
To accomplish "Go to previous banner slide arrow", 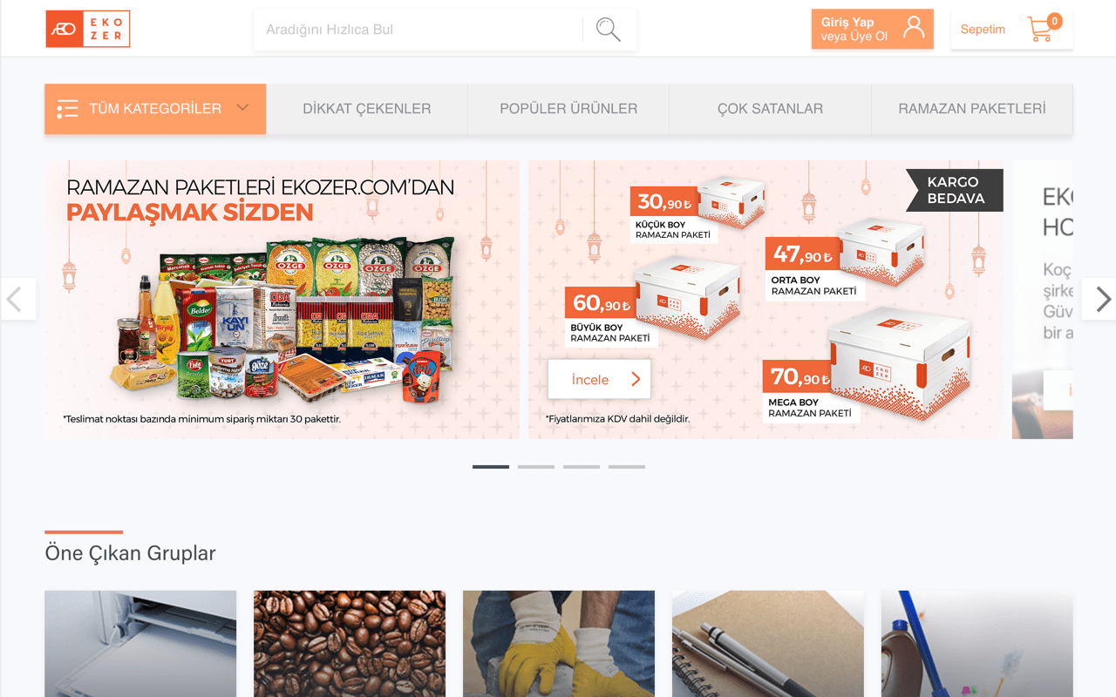I will coord(17,299).
